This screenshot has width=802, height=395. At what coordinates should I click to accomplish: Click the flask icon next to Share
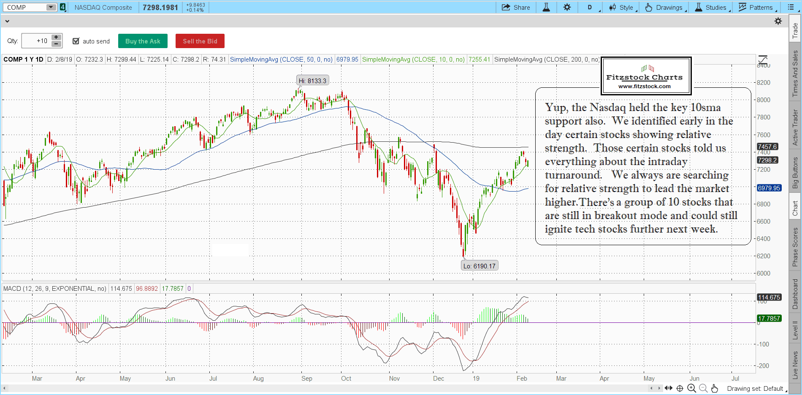tap(546, 8)
